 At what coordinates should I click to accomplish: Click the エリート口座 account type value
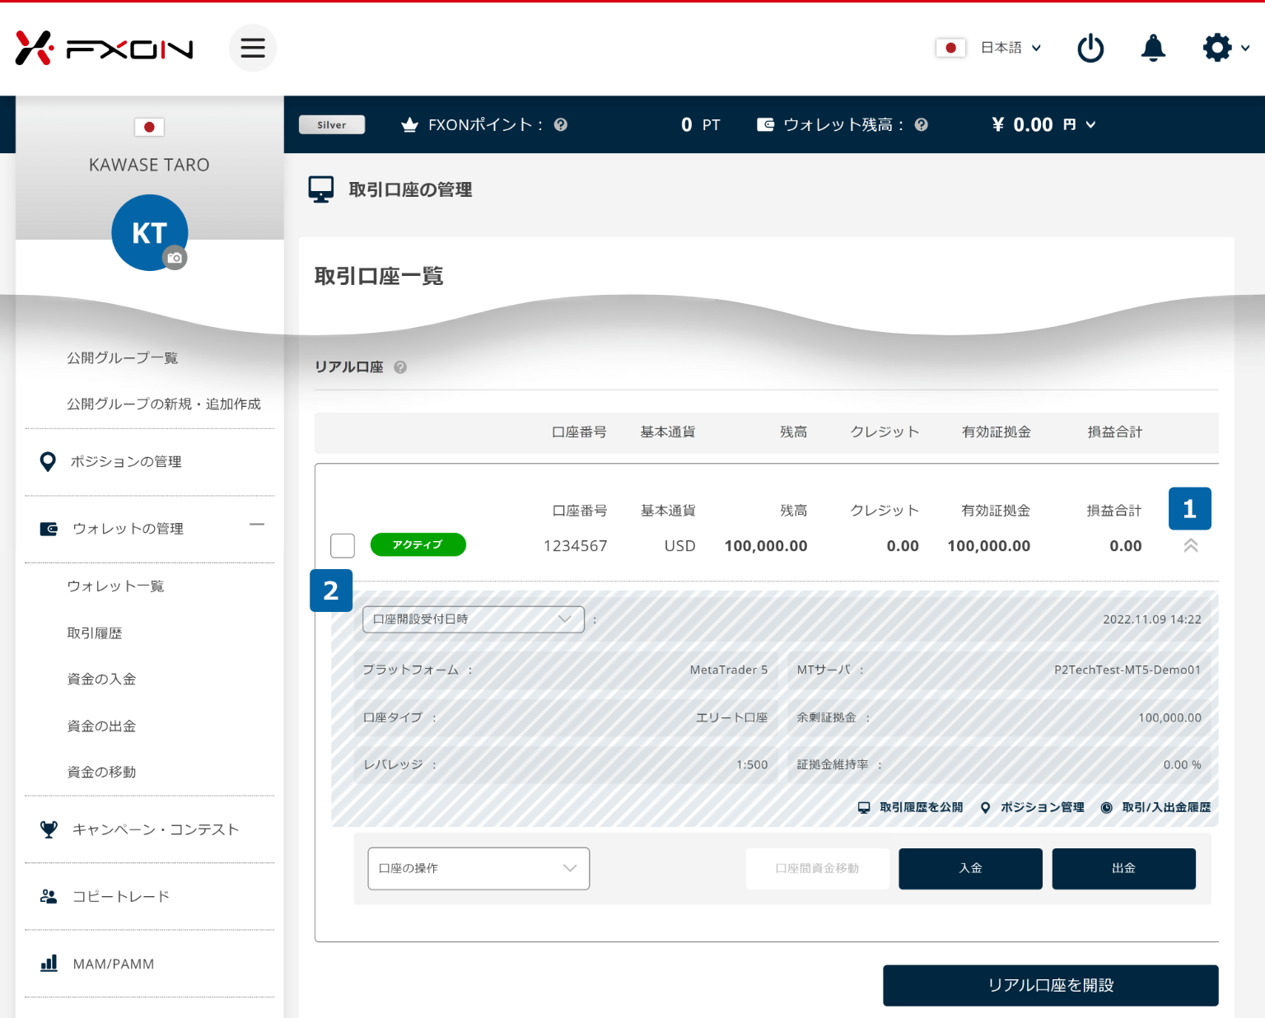tap(732, 717)
